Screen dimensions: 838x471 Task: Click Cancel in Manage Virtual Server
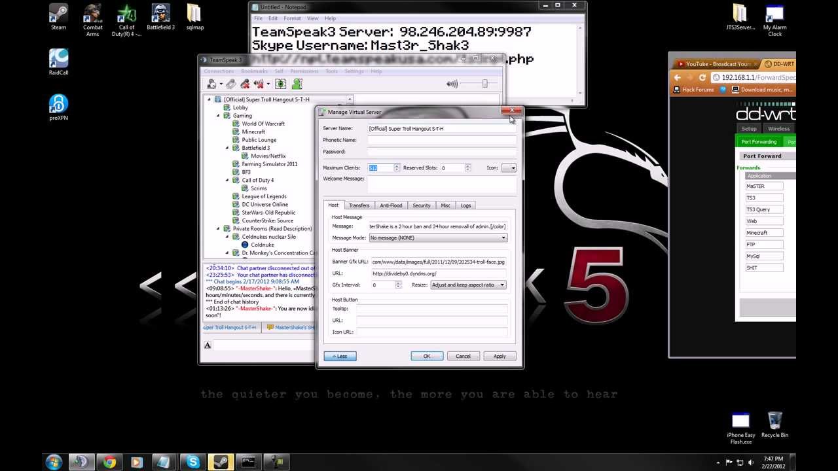(x=463, y=356)
